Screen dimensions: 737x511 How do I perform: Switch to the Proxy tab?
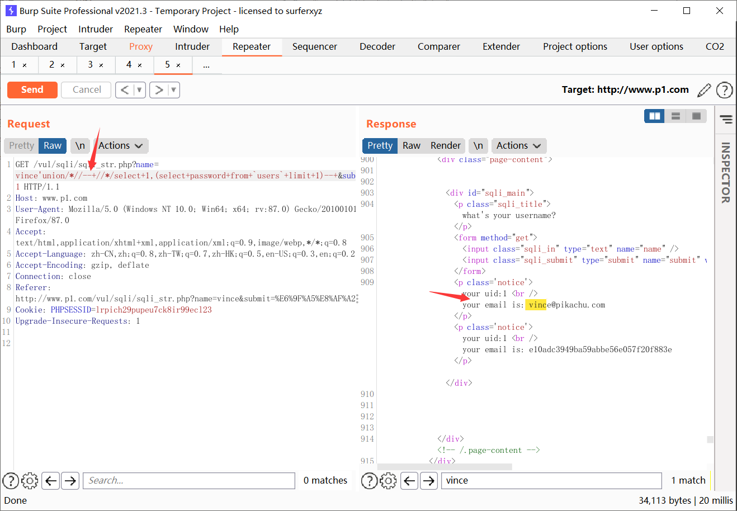(141, 46)
